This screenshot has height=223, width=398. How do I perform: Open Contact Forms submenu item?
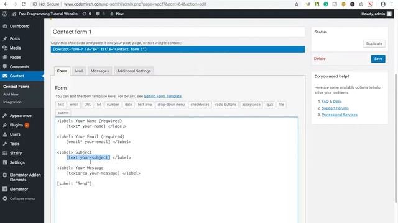16,87
